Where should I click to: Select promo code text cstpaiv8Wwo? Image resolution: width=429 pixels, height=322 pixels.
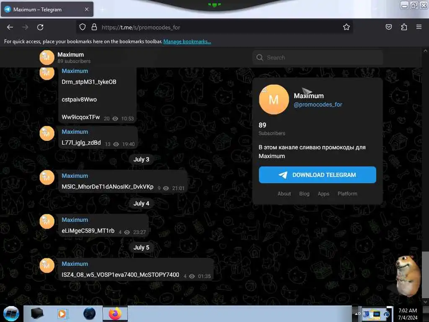coord(79,99)
